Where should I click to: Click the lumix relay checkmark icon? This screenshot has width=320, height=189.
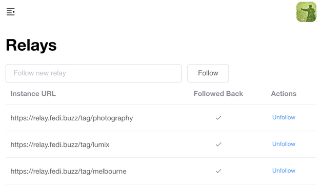[x=218, y=144]
